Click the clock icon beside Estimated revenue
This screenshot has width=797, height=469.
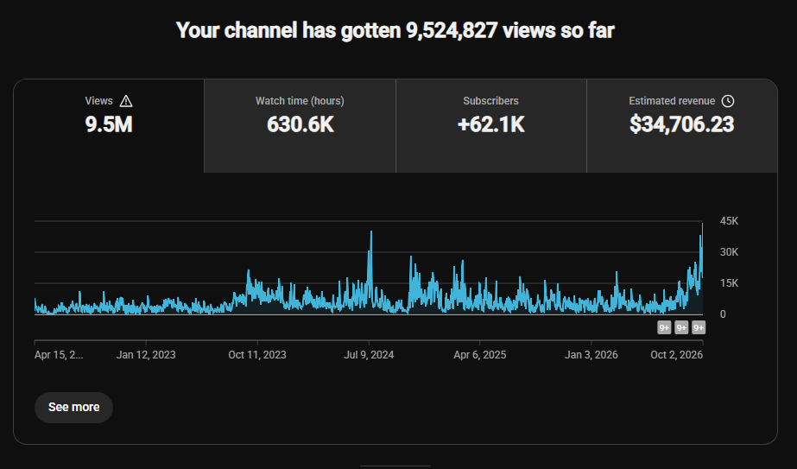(728, 101)
